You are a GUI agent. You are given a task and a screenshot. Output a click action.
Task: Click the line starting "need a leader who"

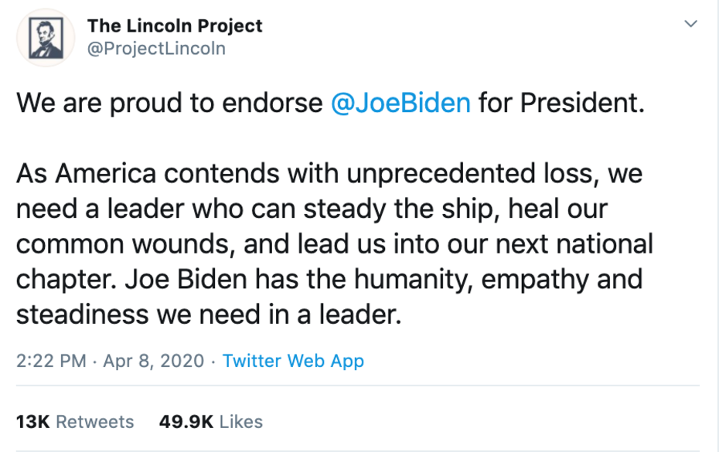312,209
